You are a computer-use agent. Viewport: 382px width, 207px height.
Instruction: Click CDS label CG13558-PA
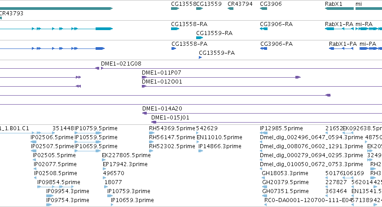tap(189, 44)
